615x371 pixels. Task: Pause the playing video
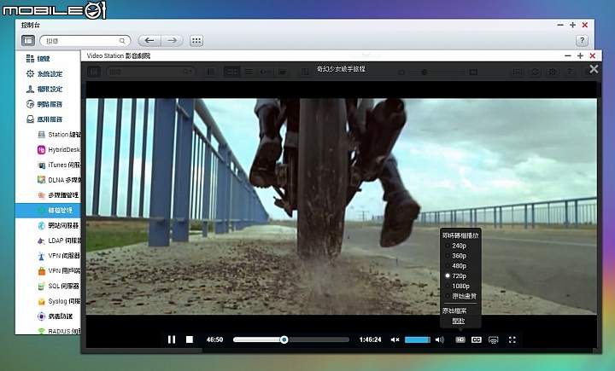click(172, 339)
